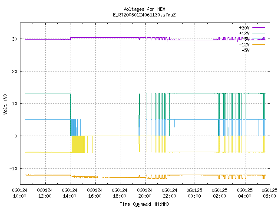
Task: Click the chart title 'Voltages for MEX'
Action: [x=144, y=9]
